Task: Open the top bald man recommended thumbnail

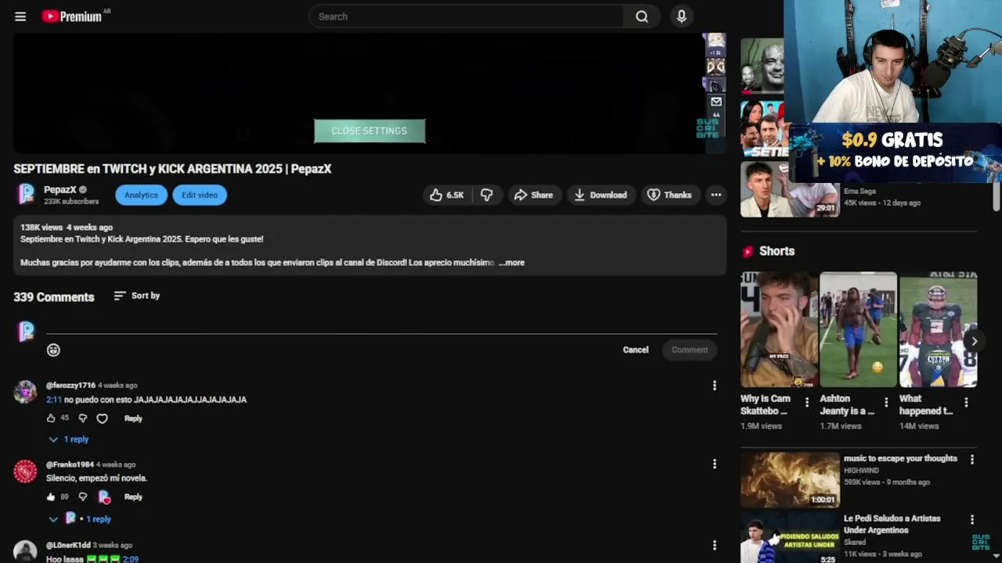Action: click(x=762, y=66)
